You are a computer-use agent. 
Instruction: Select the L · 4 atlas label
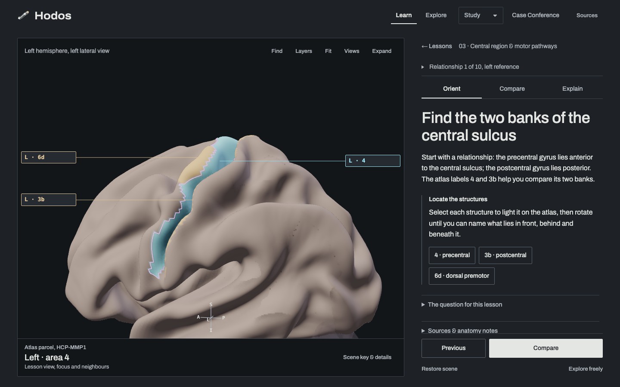point(373,161)
